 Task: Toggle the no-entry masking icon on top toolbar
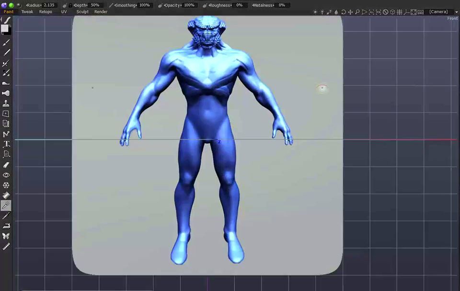[386, 12]
